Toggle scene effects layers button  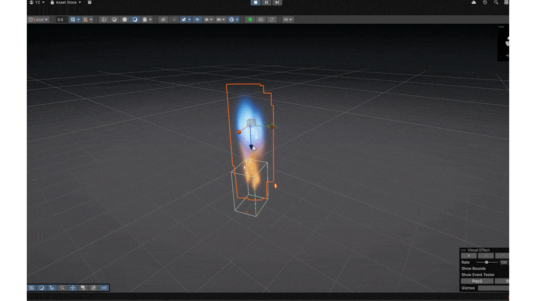tap(184, 20)
